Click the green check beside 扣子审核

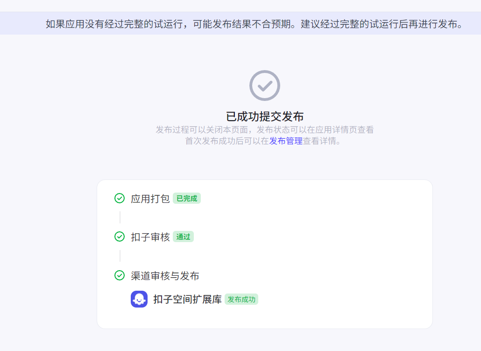[x=120, y=236]
